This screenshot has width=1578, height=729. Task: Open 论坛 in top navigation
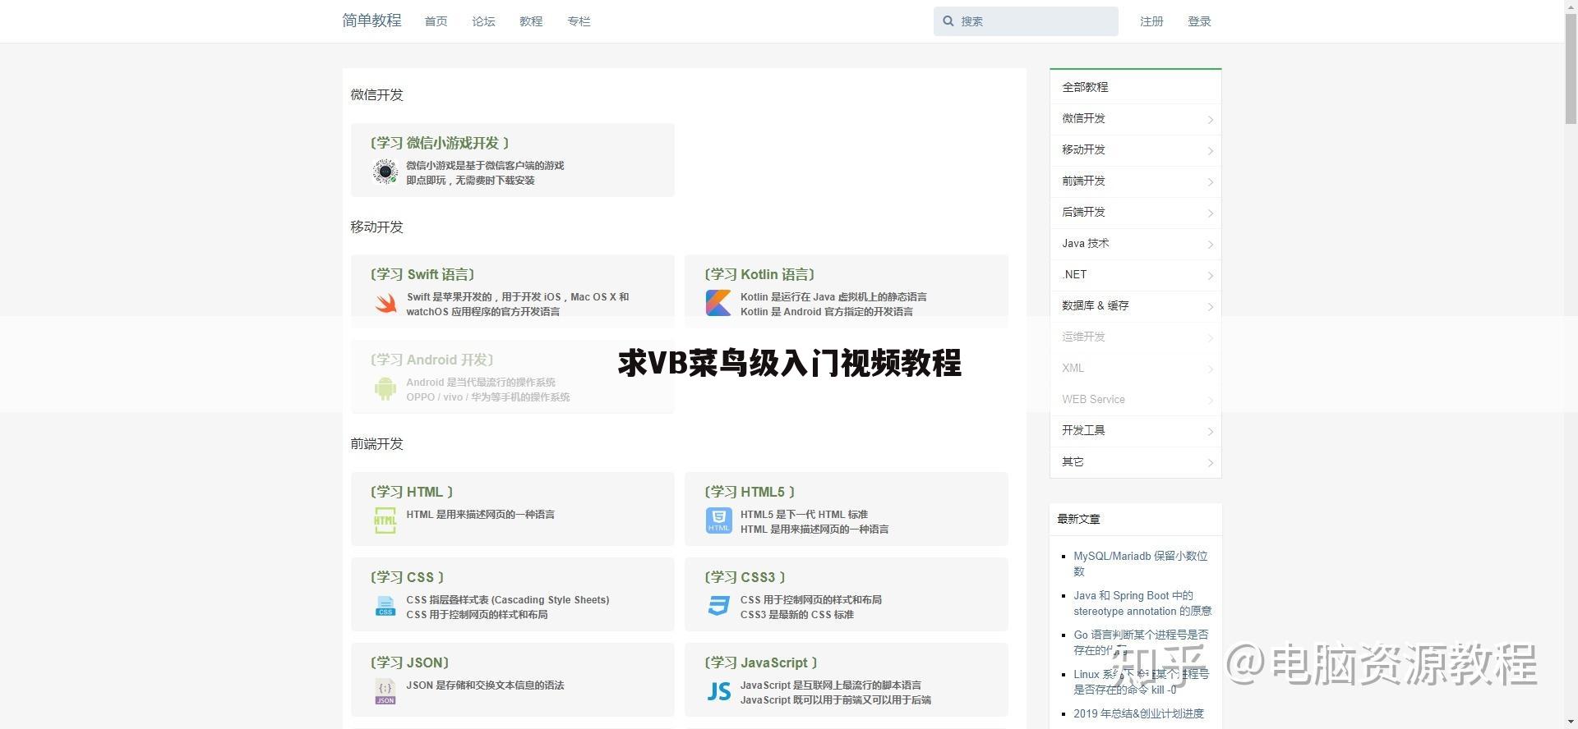483,21
